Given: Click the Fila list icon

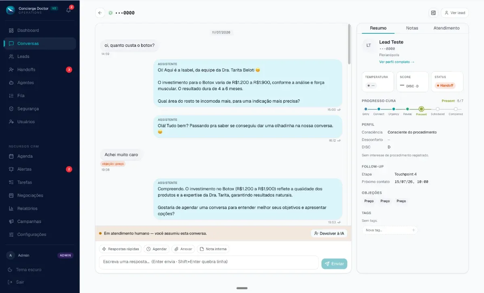Looking at the screenshot, I should pyautogui.click(x=11, y=96).
